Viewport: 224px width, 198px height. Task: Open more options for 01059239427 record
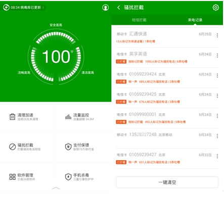tap(217, 156)
